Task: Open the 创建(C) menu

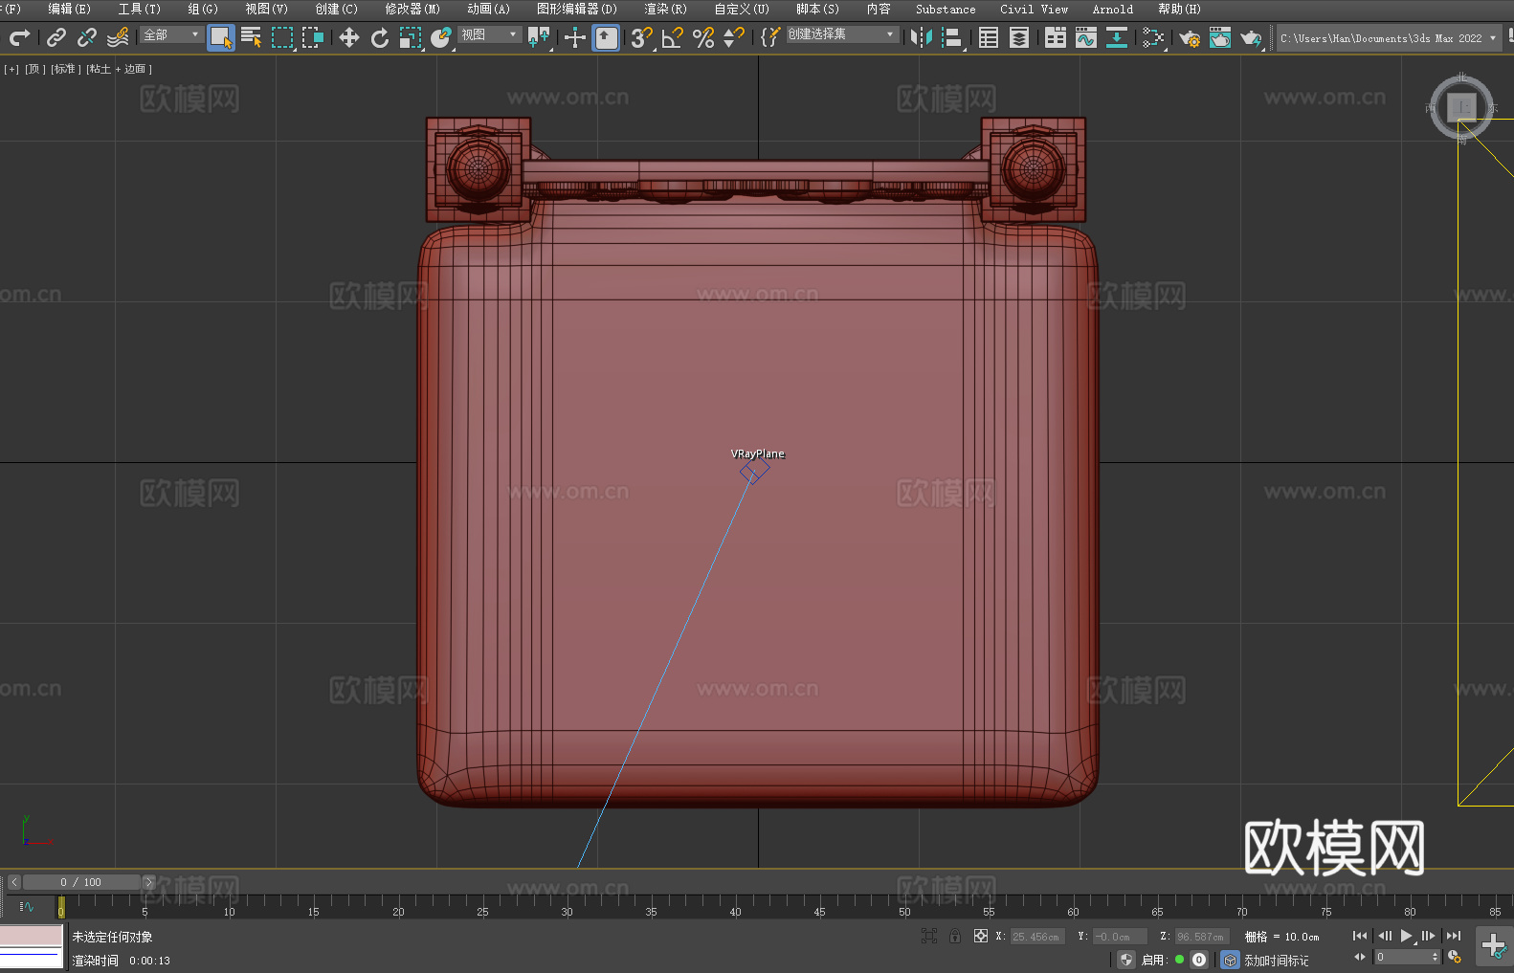Action: tap(336, 9)
